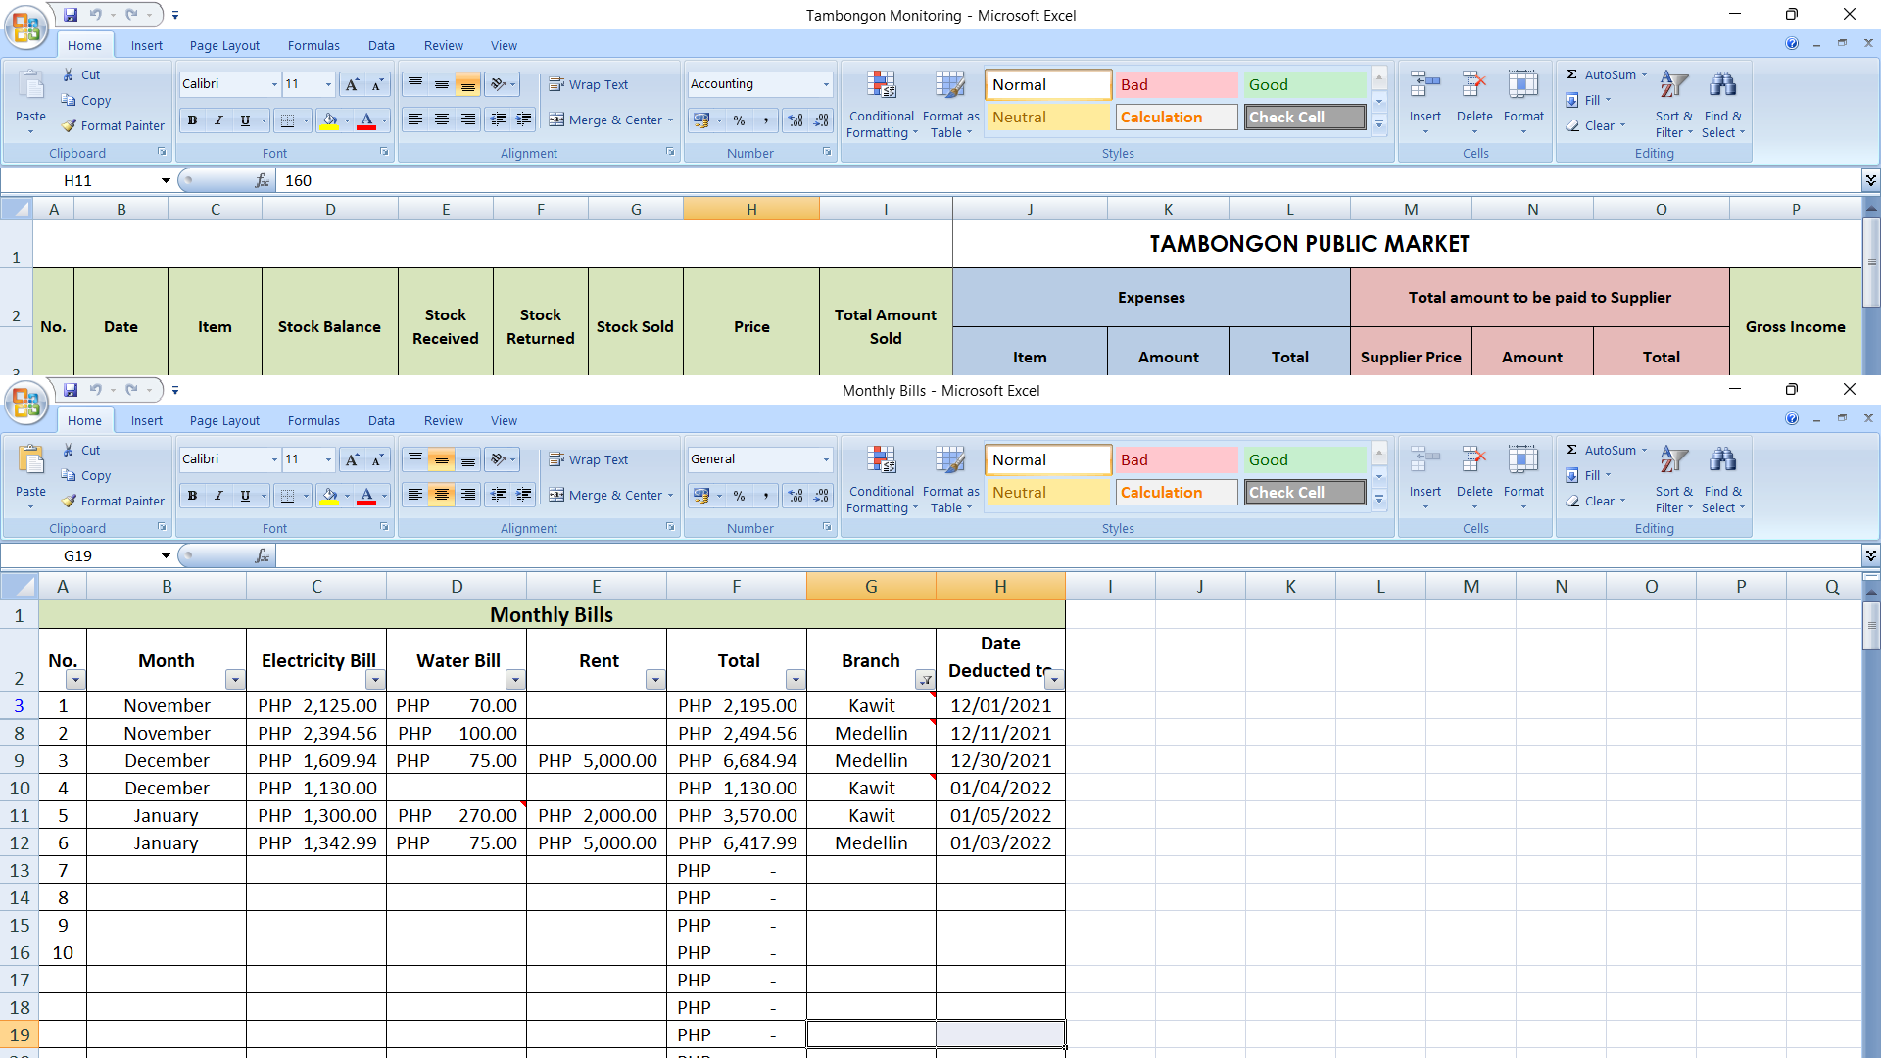Open the Accounting number format dropdown

pos(826,84)
